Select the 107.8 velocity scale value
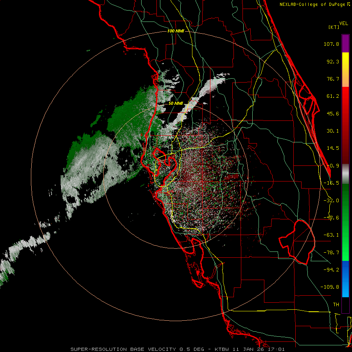 click(331, 44)
